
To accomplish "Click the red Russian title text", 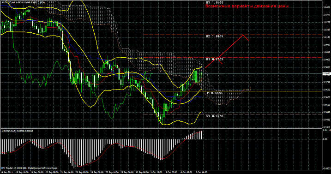I will coord(247,6).
